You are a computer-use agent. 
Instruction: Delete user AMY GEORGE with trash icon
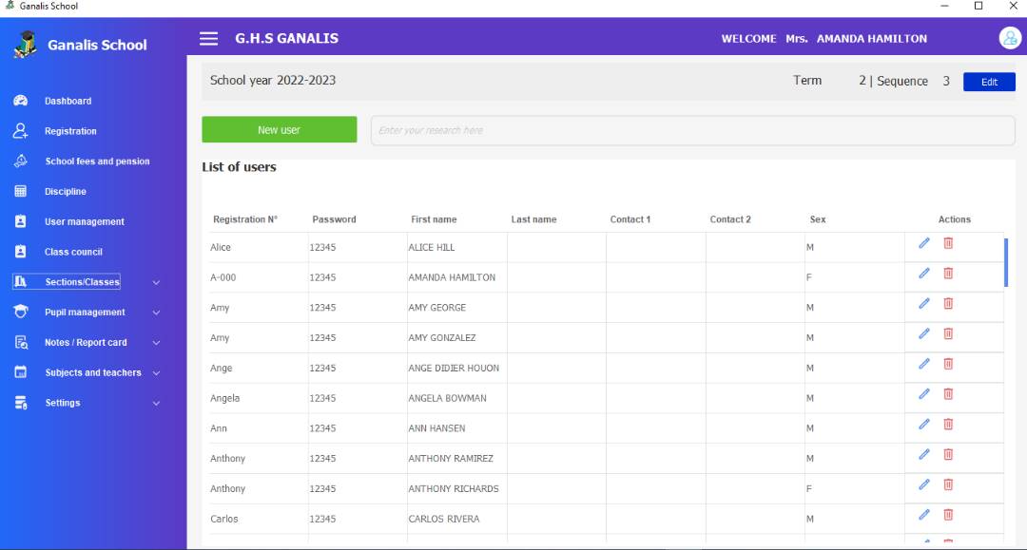[x=948, y=303]
